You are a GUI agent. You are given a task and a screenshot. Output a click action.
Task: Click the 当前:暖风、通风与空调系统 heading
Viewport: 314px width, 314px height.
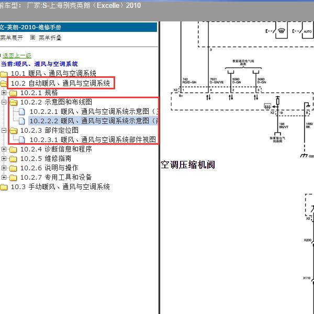39,64
